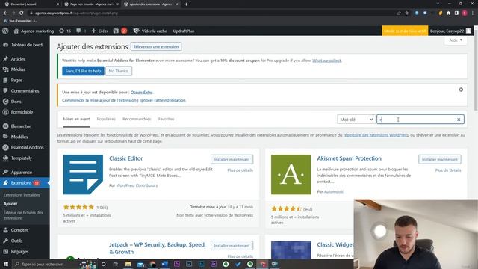The height and width of the screenshot is (269, 478).
Task: Clear the plugin search field
Action: 459,120
